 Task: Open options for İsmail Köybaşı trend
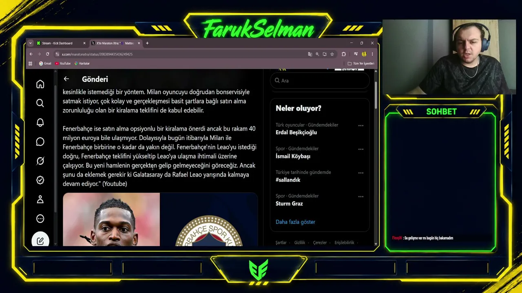(x=361, y=149)
